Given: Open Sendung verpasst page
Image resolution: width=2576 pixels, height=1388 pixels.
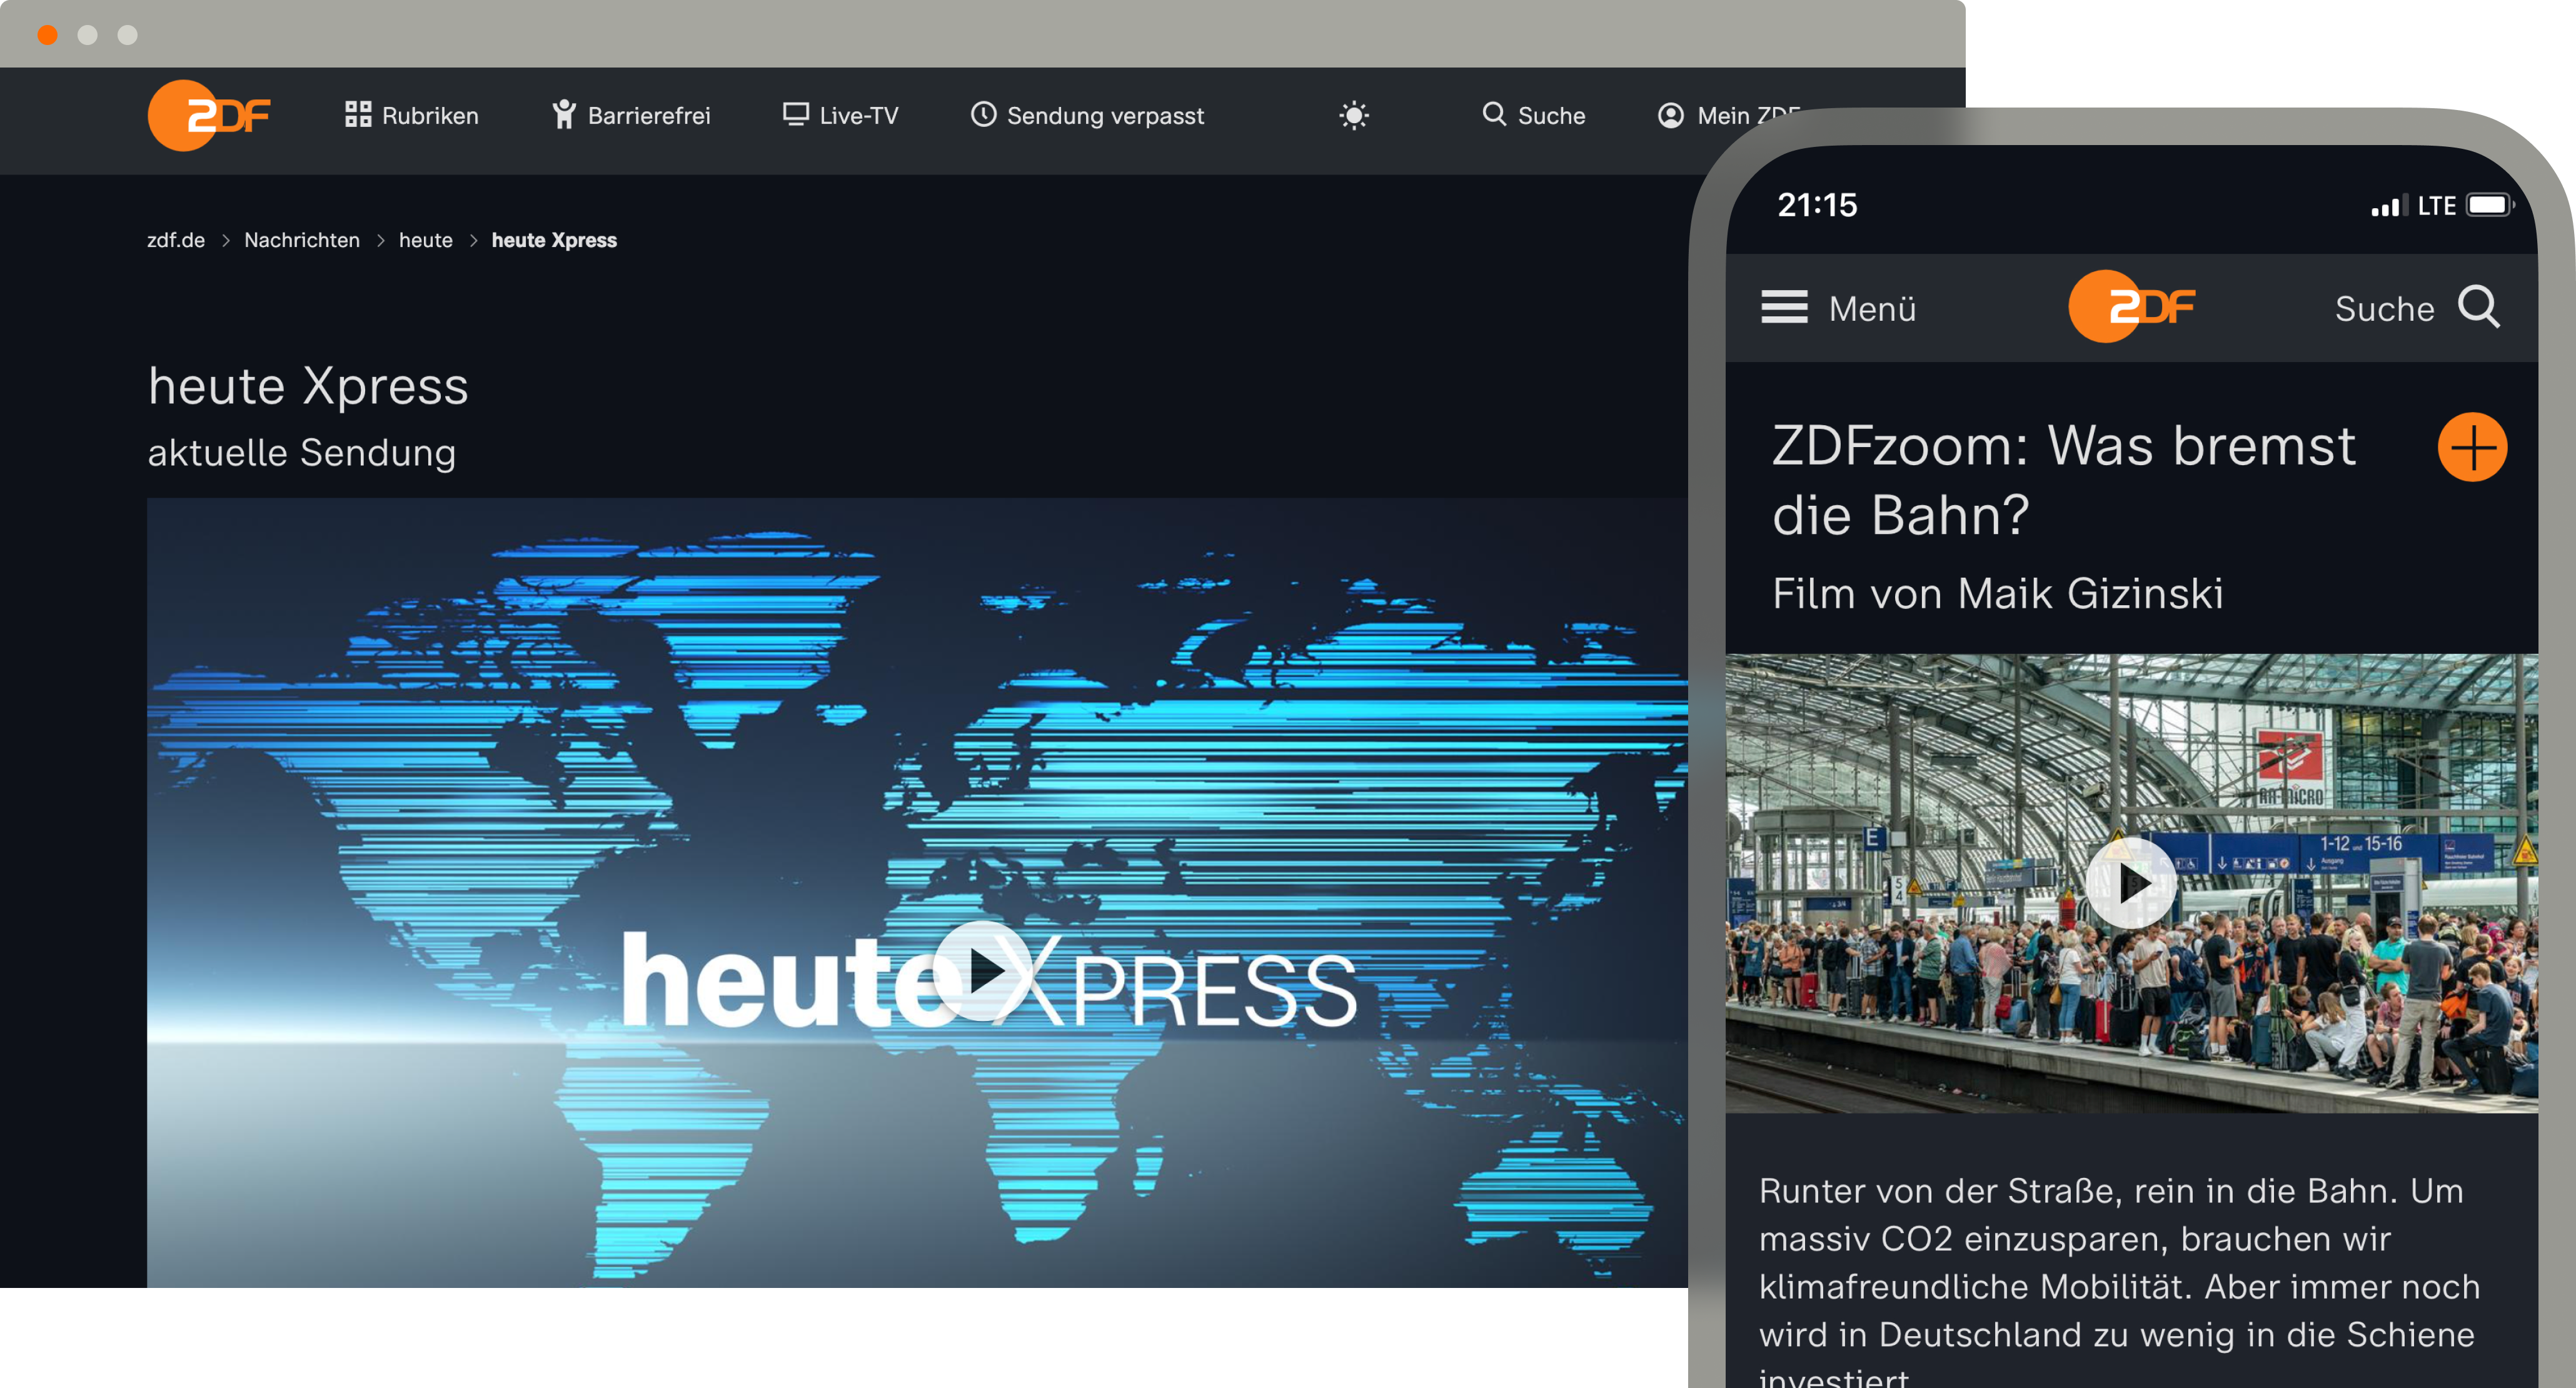Looking at the screenshot, I should (1087, 115).
